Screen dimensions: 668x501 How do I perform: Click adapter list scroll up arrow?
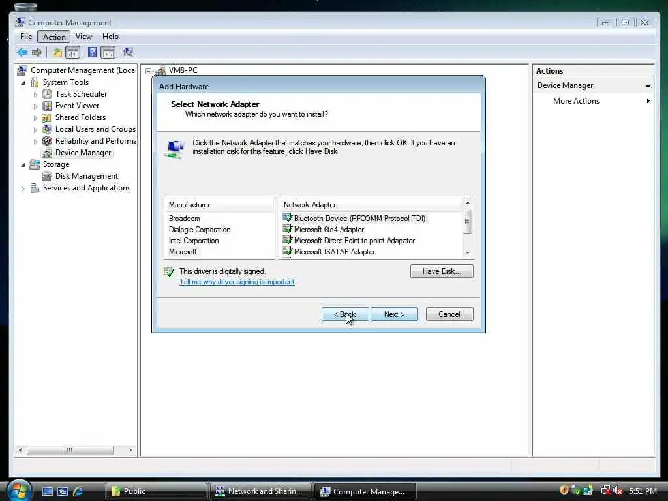(x=467, y=203)
